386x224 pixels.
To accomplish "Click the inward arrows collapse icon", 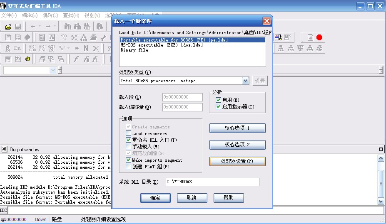I will click(x=74, y=37).
